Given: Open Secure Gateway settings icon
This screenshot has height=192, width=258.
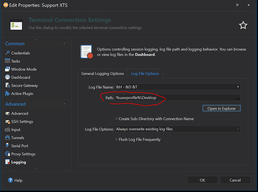Looking at the screenshot, I should pyautogui.click(x=8, y=85).
